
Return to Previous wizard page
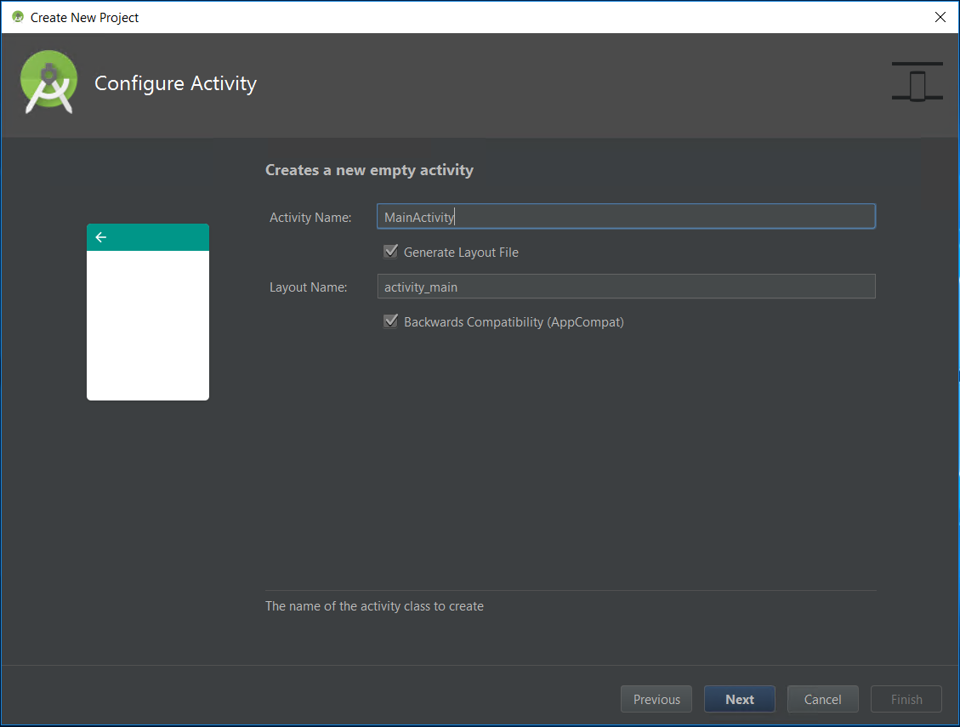pos(656,699)
